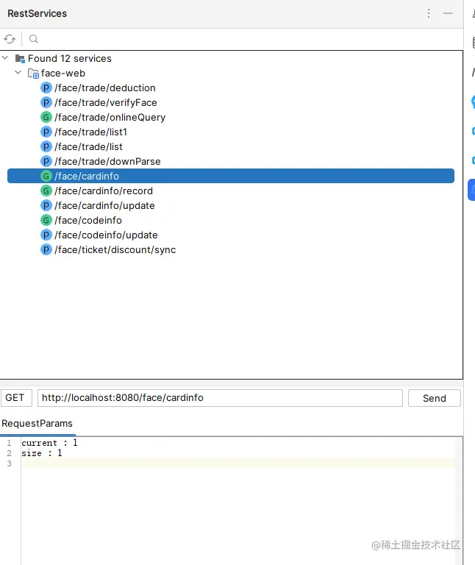This screenshot has height=565, width=475.
Task: Select the /face/trade/deduction service
Action: (x=105, y=88)
